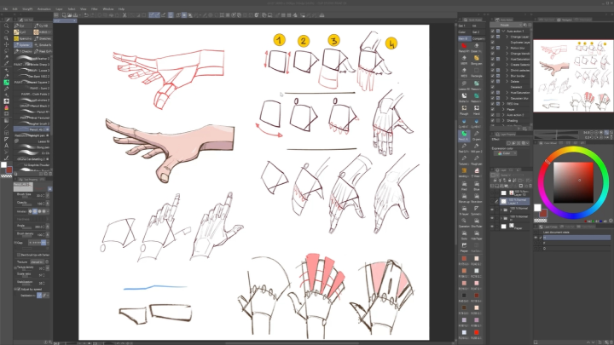This screenshot has width=614, height=345.
Task: Choose the G-pen quick access icon
Action: point(477,135)
